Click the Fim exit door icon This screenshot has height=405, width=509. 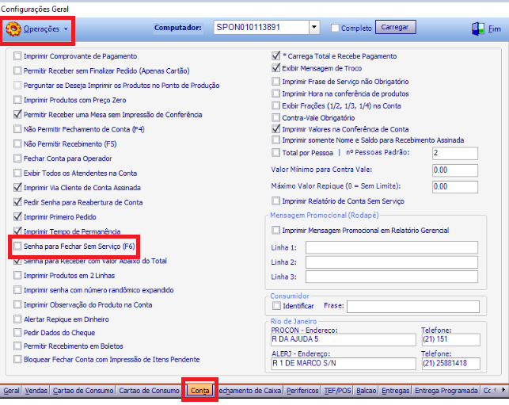(478, 29)
